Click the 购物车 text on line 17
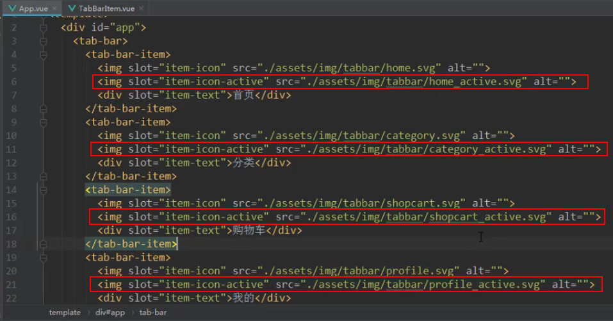The image size is (613, 321). tap(249, 230)
